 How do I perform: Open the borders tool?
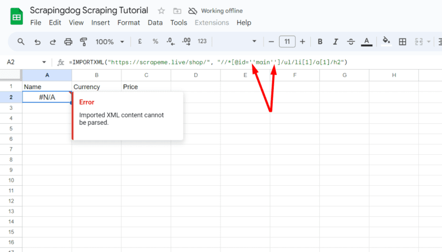click(x=403, y=41)
